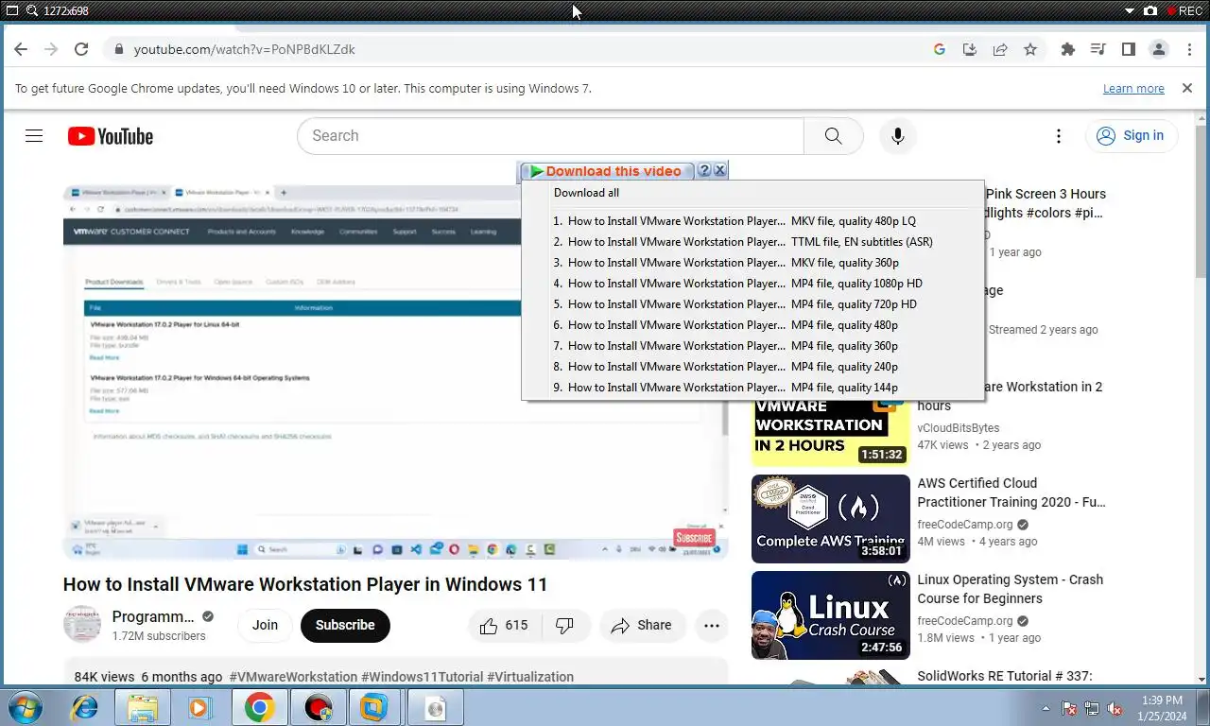This screenshot has width=1210, height=726.
Task: Share the video
Action: 642,625
